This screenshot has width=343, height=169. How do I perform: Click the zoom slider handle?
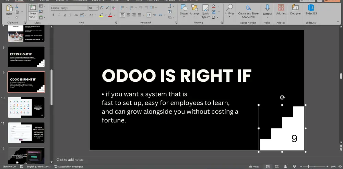pyautogui.click(x=308, y=167)
